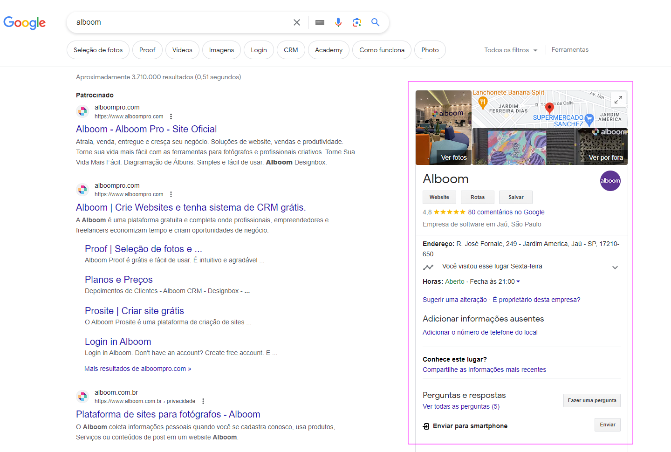
Task: Select the Photo filter chip
Action: point(430,50)
